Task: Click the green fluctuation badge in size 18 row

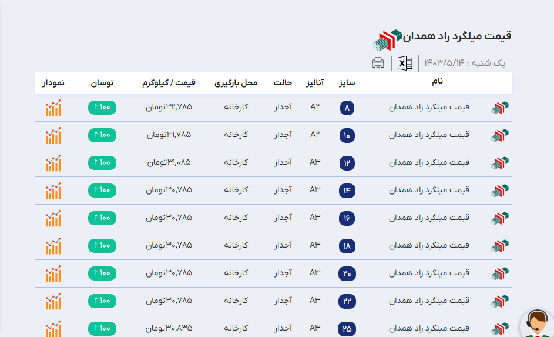Action: (x=102, y=246)
